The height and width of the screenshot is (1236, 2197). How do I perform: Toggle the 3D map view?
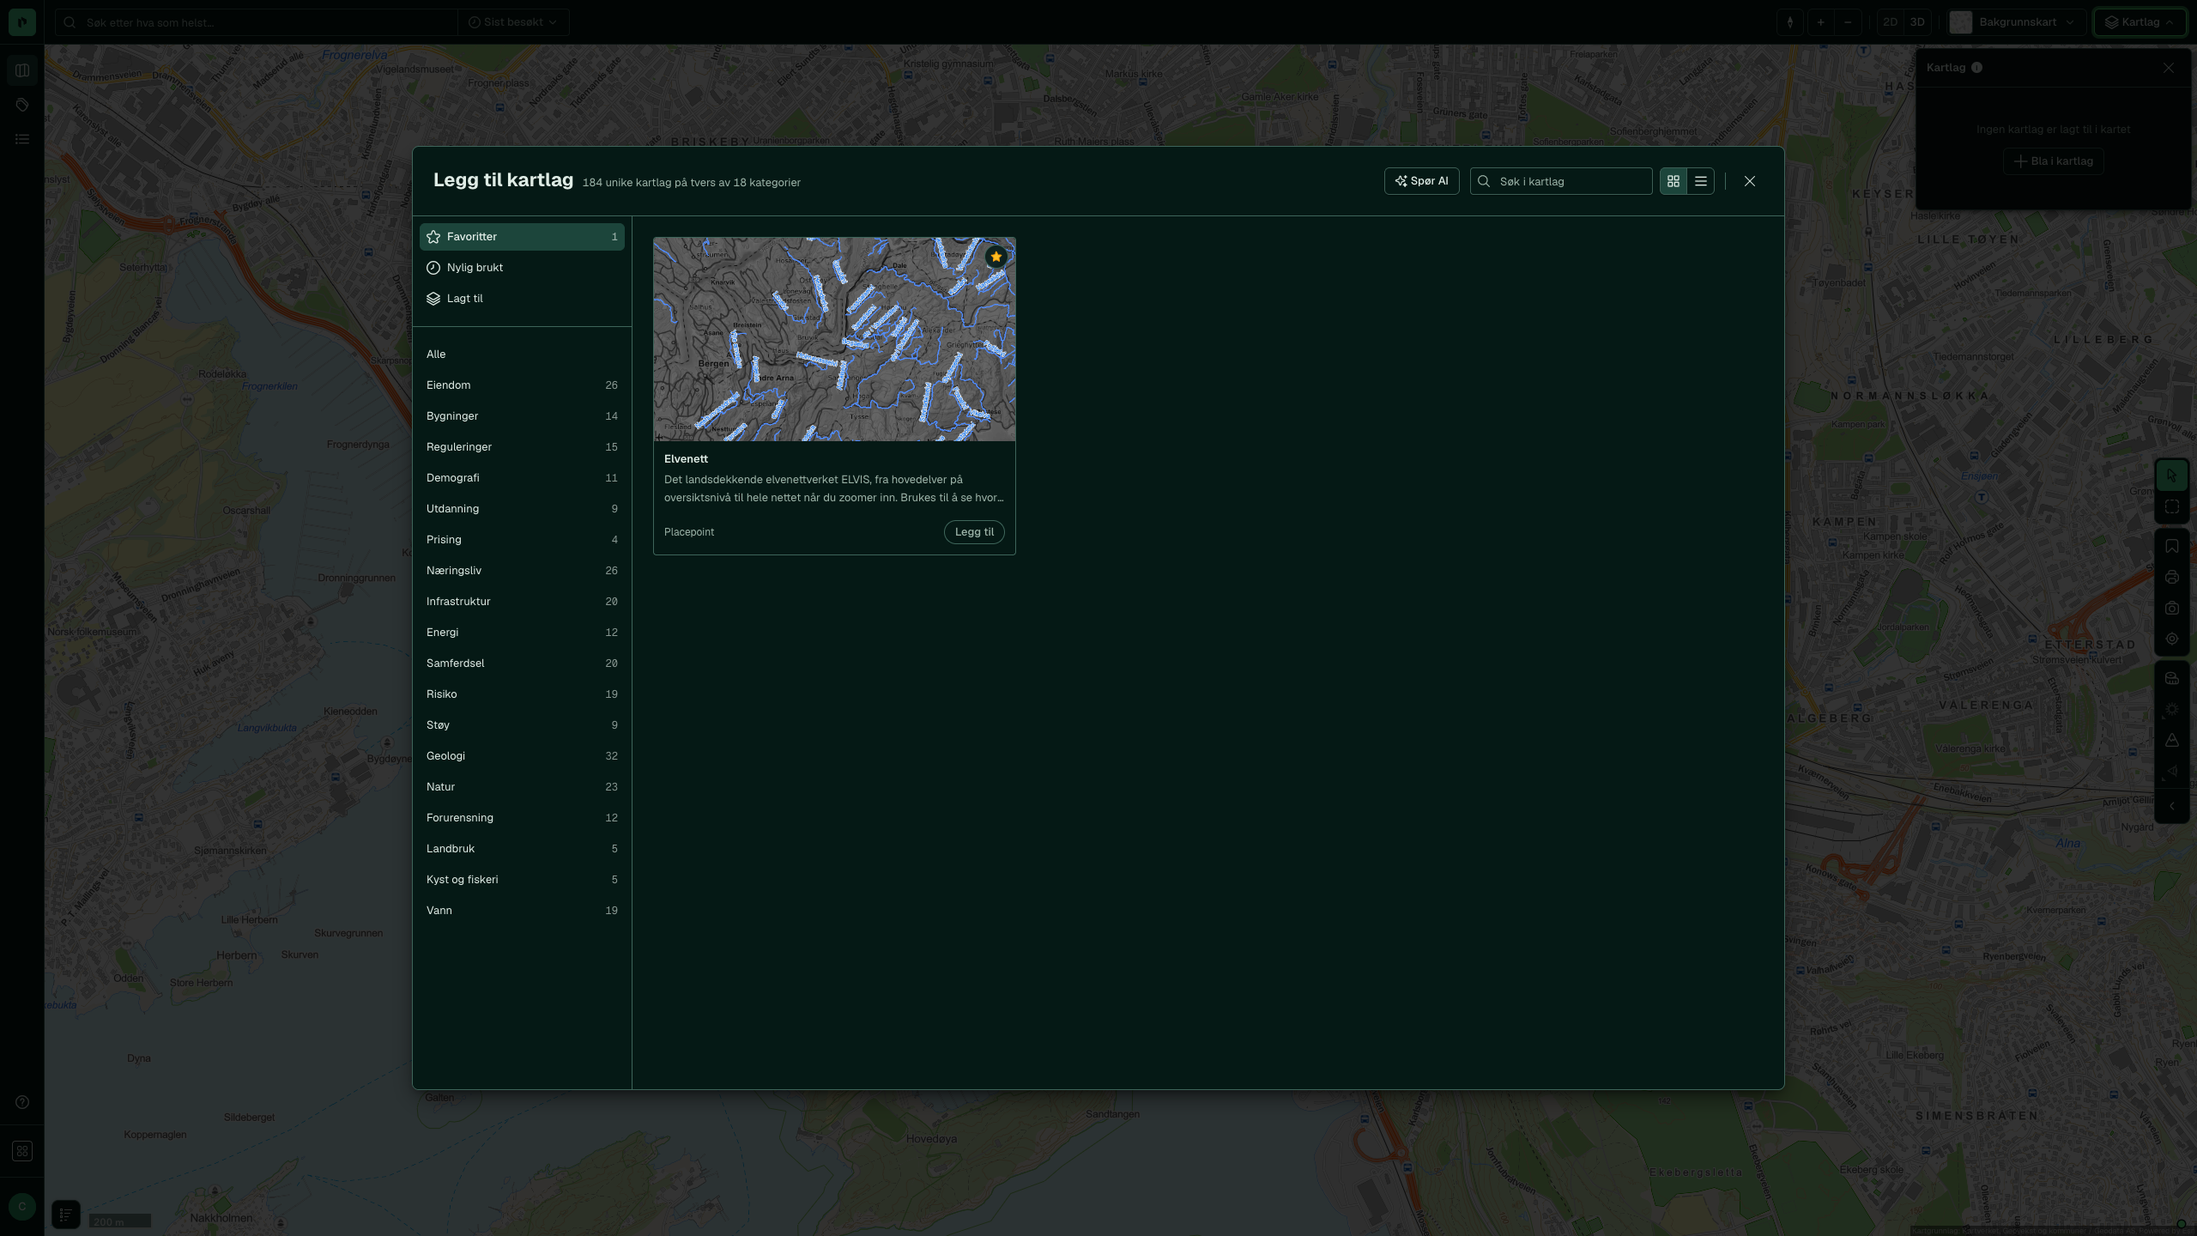pyautogui.click(x=1917, y=22)
